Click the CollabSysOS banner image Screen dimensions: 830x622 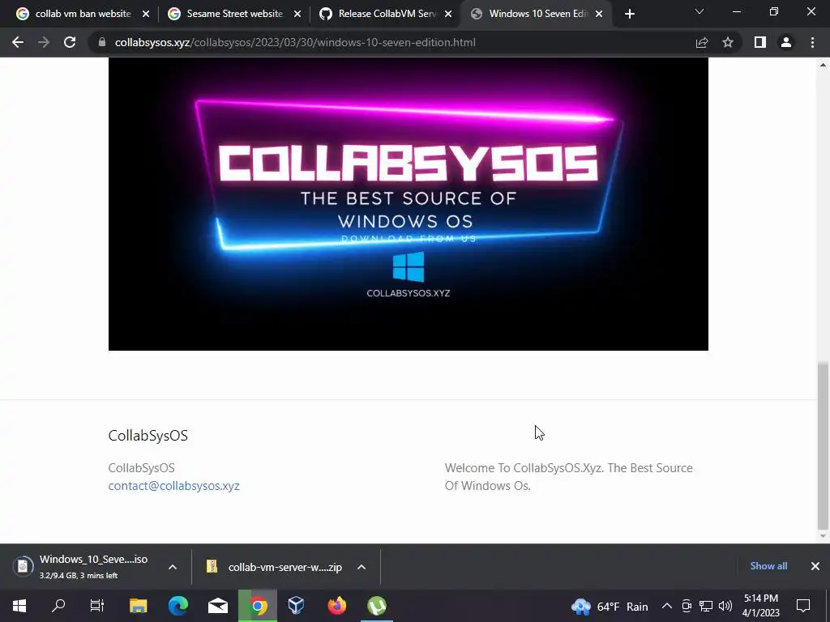point(409,203)
